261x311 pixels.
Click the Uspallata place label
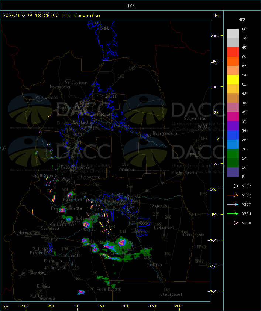tap(60, 86)
